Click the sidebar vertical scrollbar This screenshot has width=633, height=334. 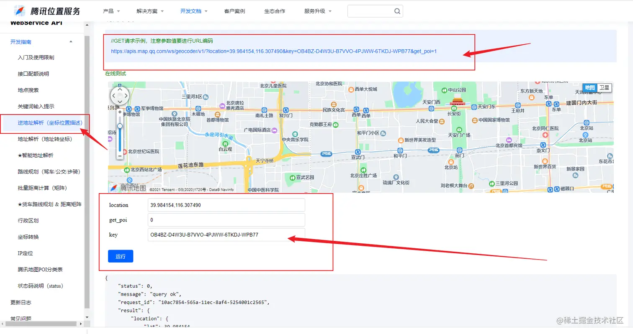(87, 171)
